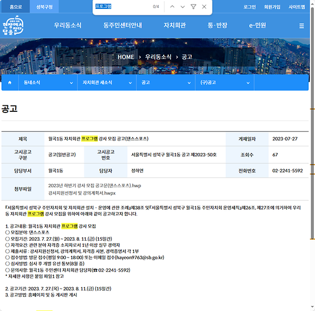
Task: Click HOME in the breadcrumb
Action: [126, 57]
